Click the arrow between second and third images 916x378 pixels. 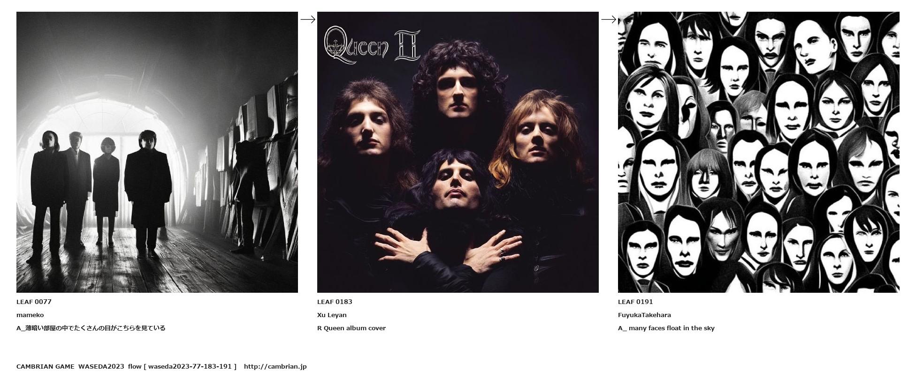(x=609, y=19)
